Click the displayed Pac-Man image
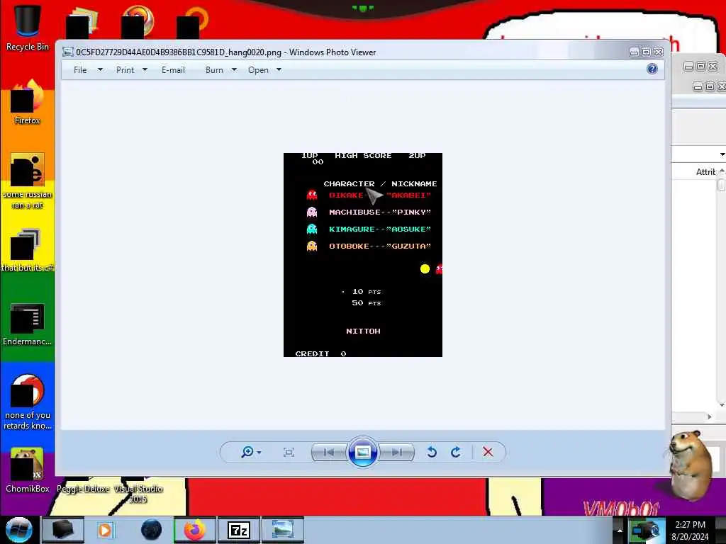The height and width of the screenshot is (544, 726). click(362, 255)
